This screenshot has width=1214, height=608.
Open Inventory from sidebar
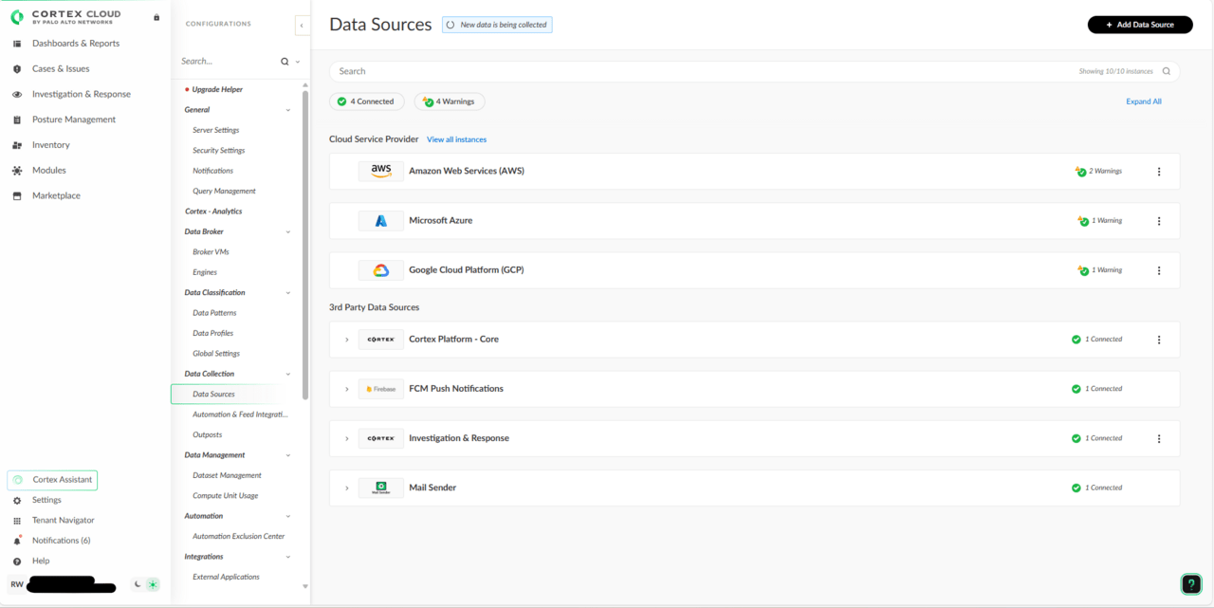point(51,145)
